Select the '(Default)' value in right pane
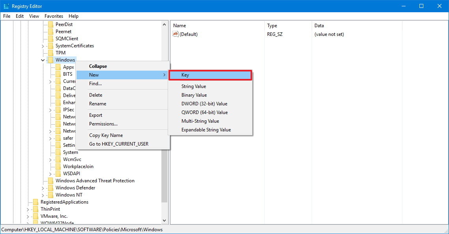Image resolution: width=449 pixels, height=234 pixels. [189, 34]
